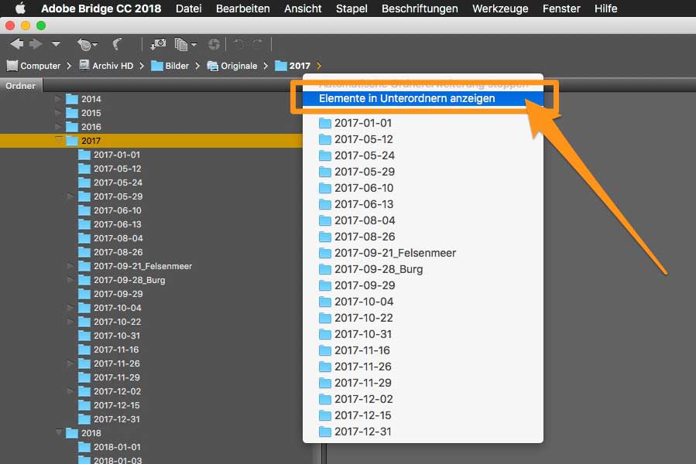Open the Fenster menu
This screenshot has height=464, width=696.
561,9
